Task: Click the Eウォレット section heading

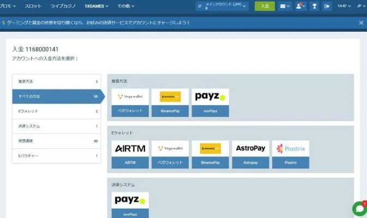Action: pos(122,133)
